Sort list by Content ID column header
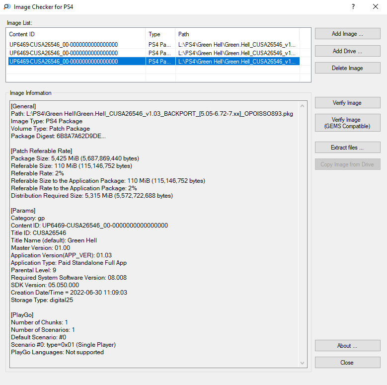The image size is (387, 385). (76, 34)
